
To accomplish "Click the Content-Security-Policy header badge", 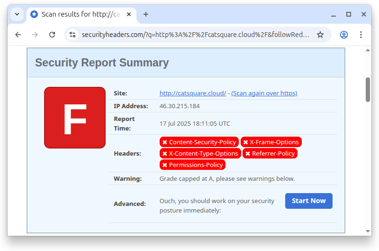I will coord(199,142).
